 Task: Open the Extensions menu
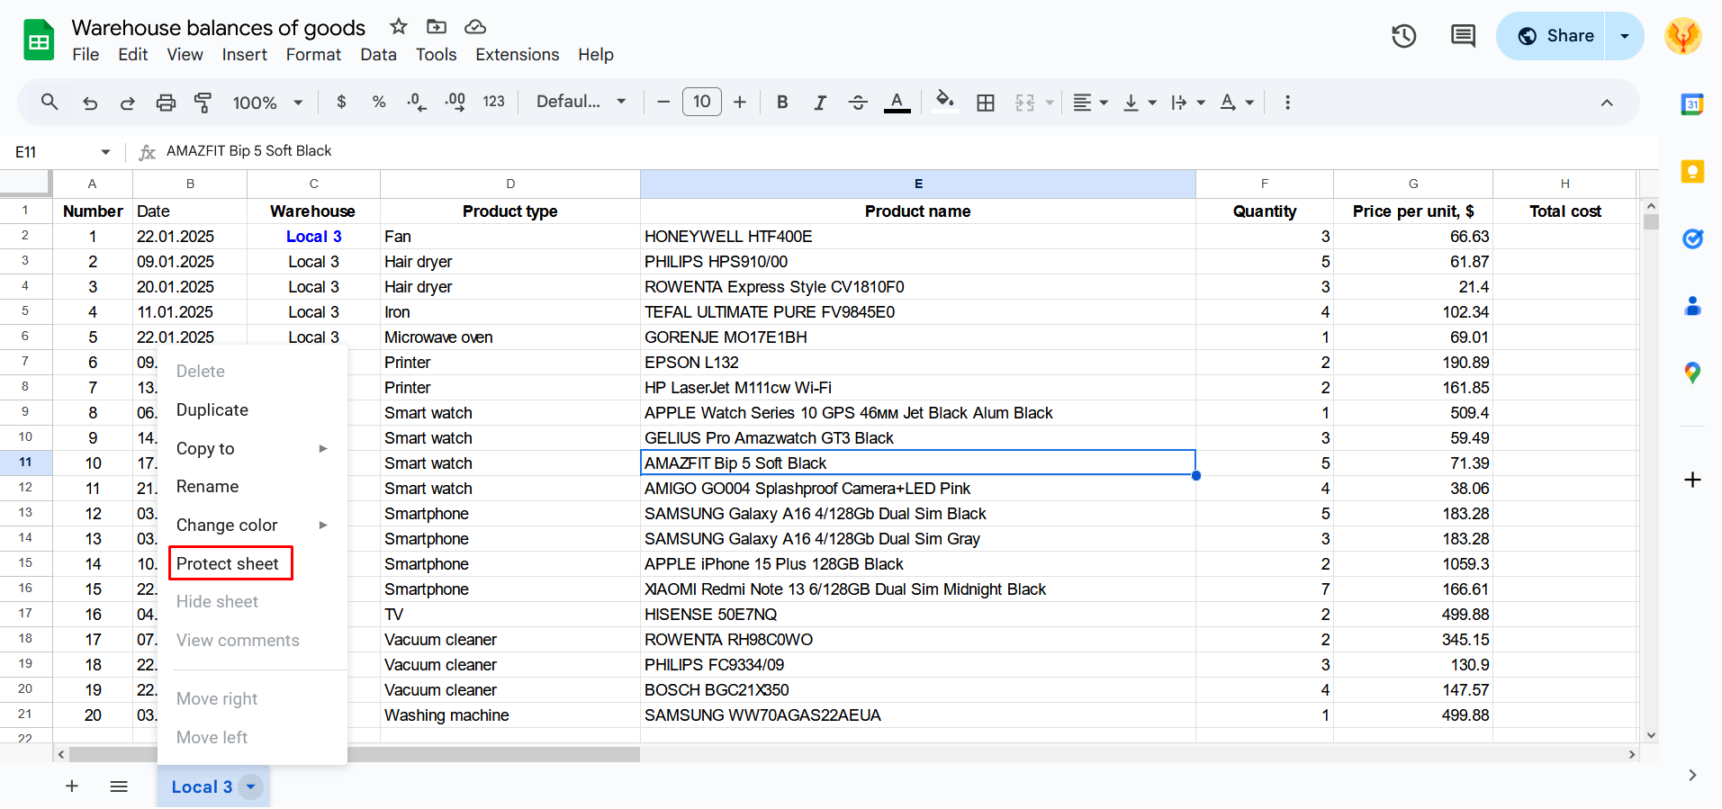518,55
